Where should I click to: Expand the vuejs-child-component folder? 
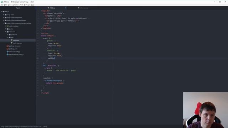pyautogui.click(x=4, y=17)
